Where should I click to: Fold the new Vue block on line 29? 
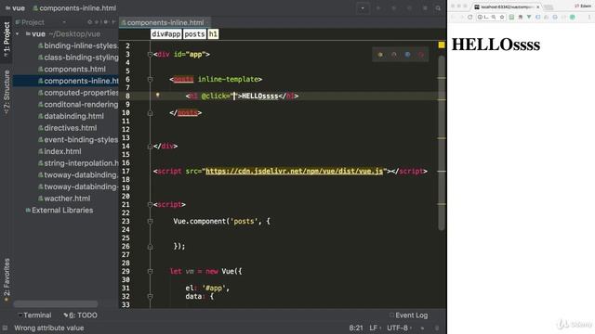point(150,271)
